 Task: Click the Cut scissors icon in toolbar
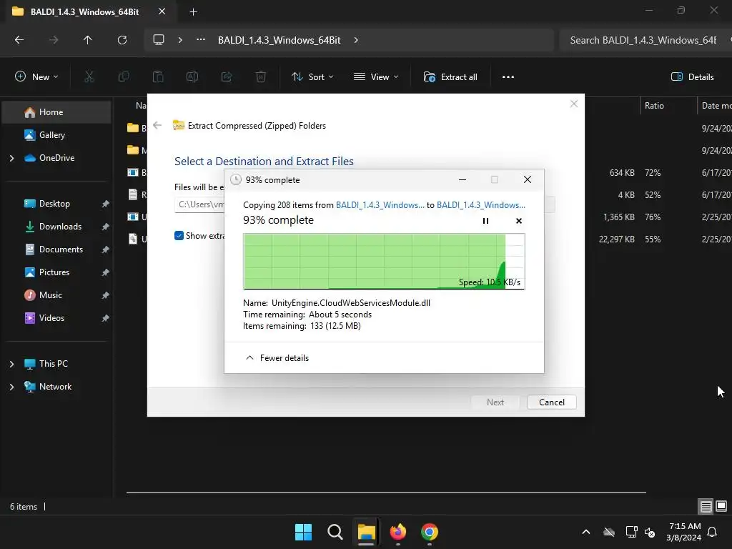pos(89,77)
